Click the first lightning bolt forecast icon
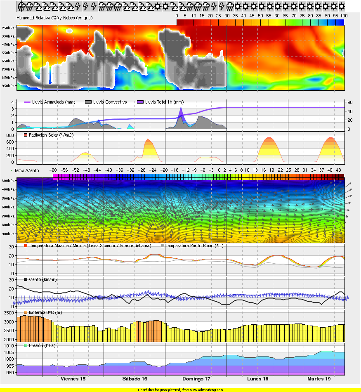The image size is (361, 392). pyautogui.click(x=78, y=7)
